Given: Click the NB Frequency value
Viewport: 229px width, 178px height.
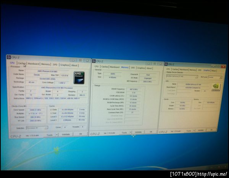Looking at the screenshot, I should pos(147,82).
